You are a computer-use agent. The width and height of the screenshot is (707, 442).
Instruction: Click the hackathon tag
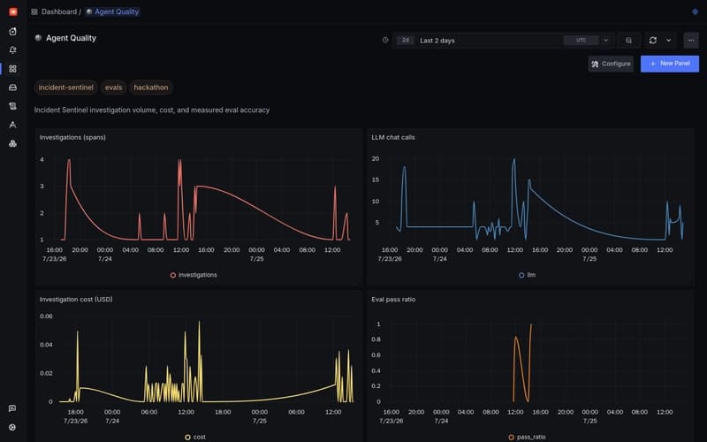click(x=151, y=88)
